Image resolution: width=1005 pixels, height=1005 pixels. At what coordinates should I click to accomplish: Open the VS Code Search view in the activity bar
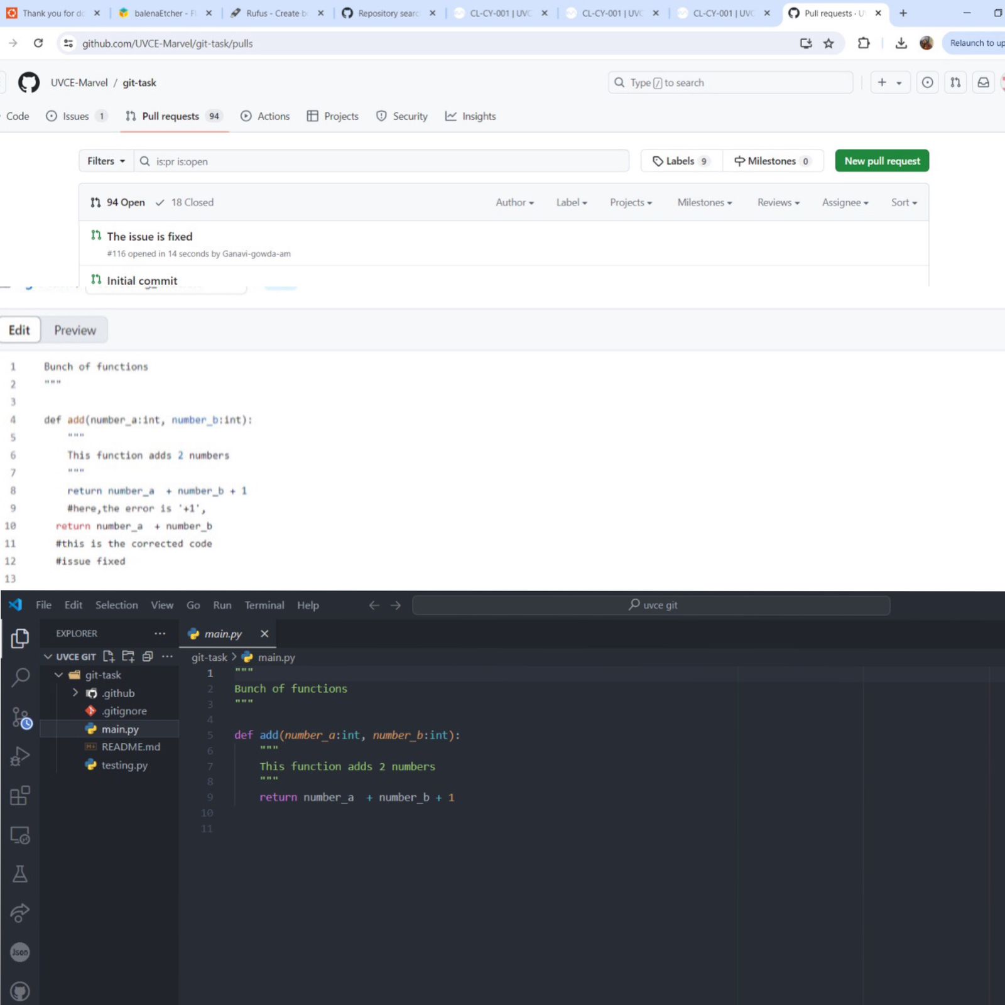point(20,677)
